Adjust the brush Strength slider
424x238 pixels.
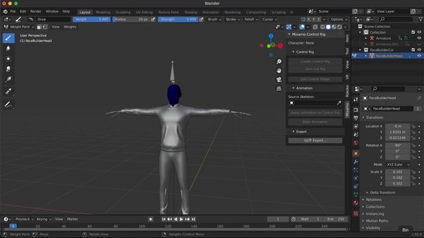178,19
